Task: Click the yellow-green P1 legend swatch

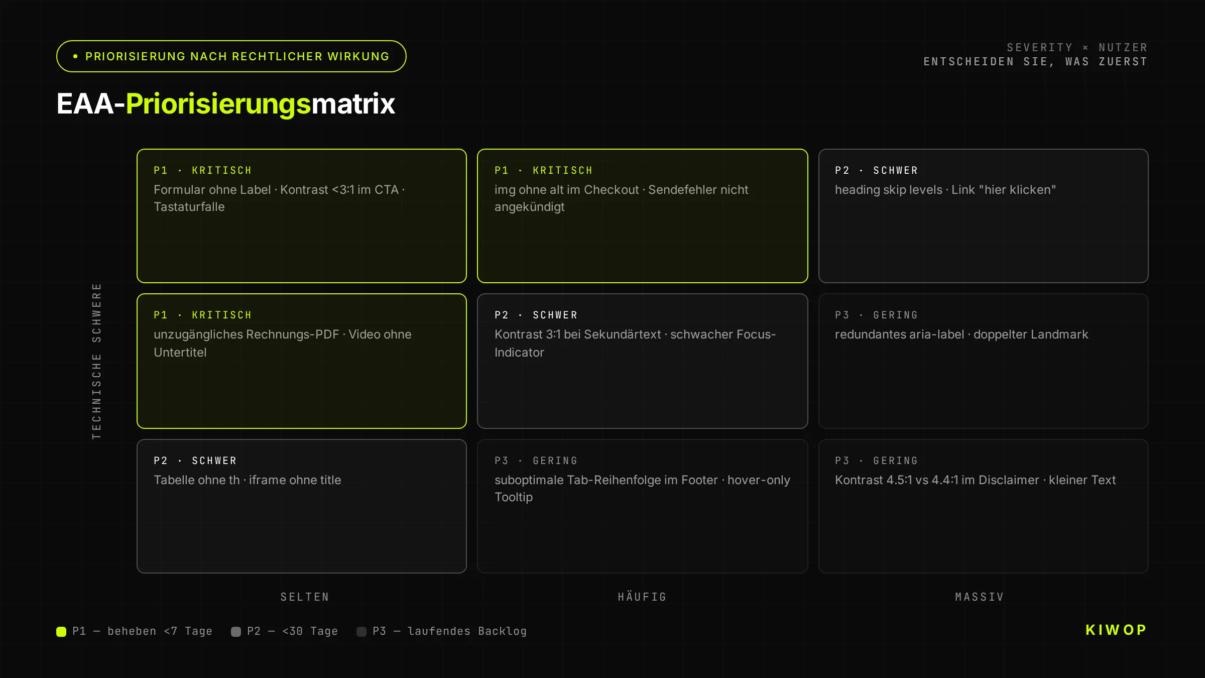Action: click(x=61, y=632)
